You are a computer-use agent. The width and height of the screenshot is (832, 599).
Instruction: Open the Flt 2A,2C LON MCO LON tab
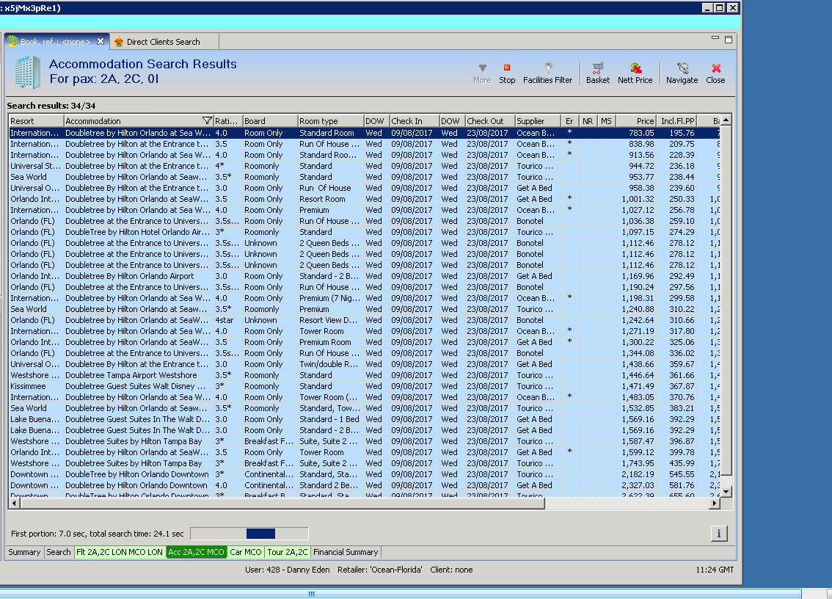[x=120, y=552]
